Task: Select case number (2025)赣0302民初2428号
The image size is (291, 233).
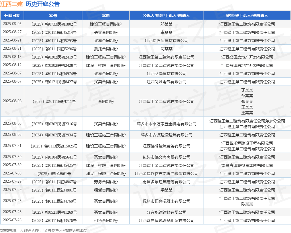Action: (54, 65)
